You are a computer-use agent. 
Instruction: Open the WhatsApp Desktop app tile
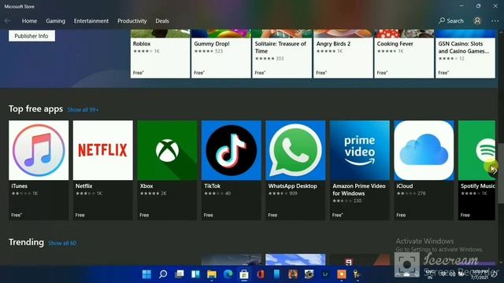[295, 170]
